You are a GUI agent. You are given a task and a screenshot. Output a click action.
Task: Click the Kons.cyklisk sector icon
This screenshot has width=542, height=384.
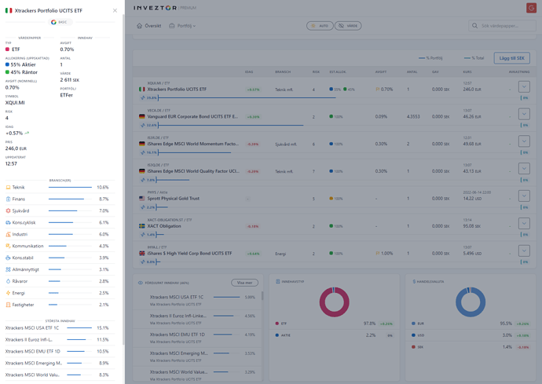tap(8, 222)
